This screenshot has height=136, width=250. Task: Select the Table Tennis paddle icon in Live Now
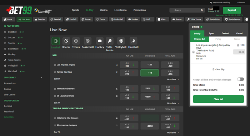110,41
